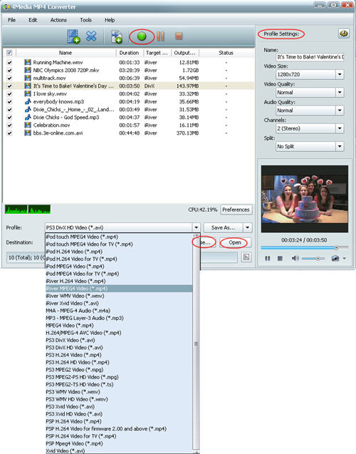Toggle the select-all checkbox in header
This screenshot has width=356, height=454.
point(9,53)
